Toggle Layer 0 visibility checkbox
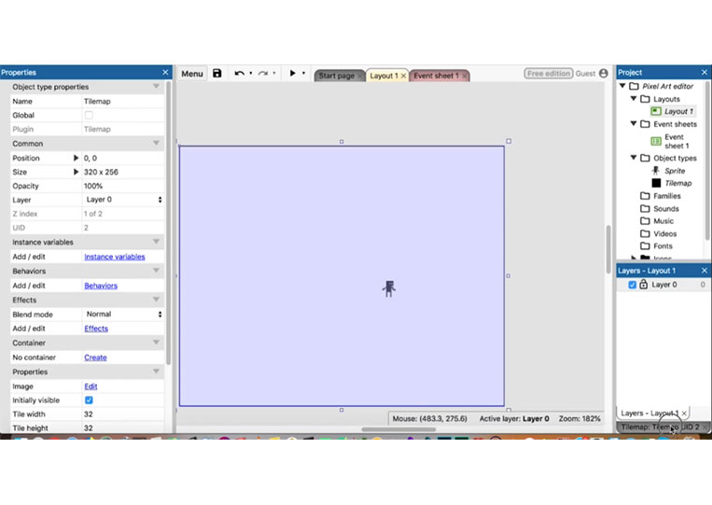The height and width of the screenshot is (505, 712). tap(632, 285)
